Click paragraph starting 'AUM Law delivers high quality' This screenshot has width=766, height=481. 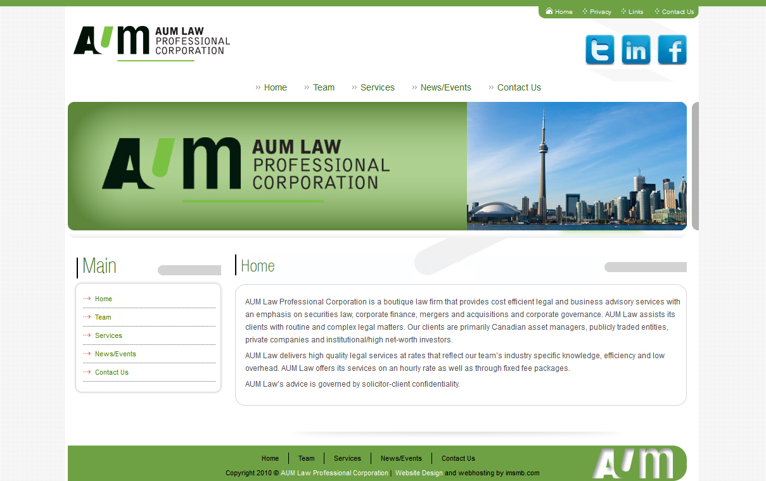(455, 362)
